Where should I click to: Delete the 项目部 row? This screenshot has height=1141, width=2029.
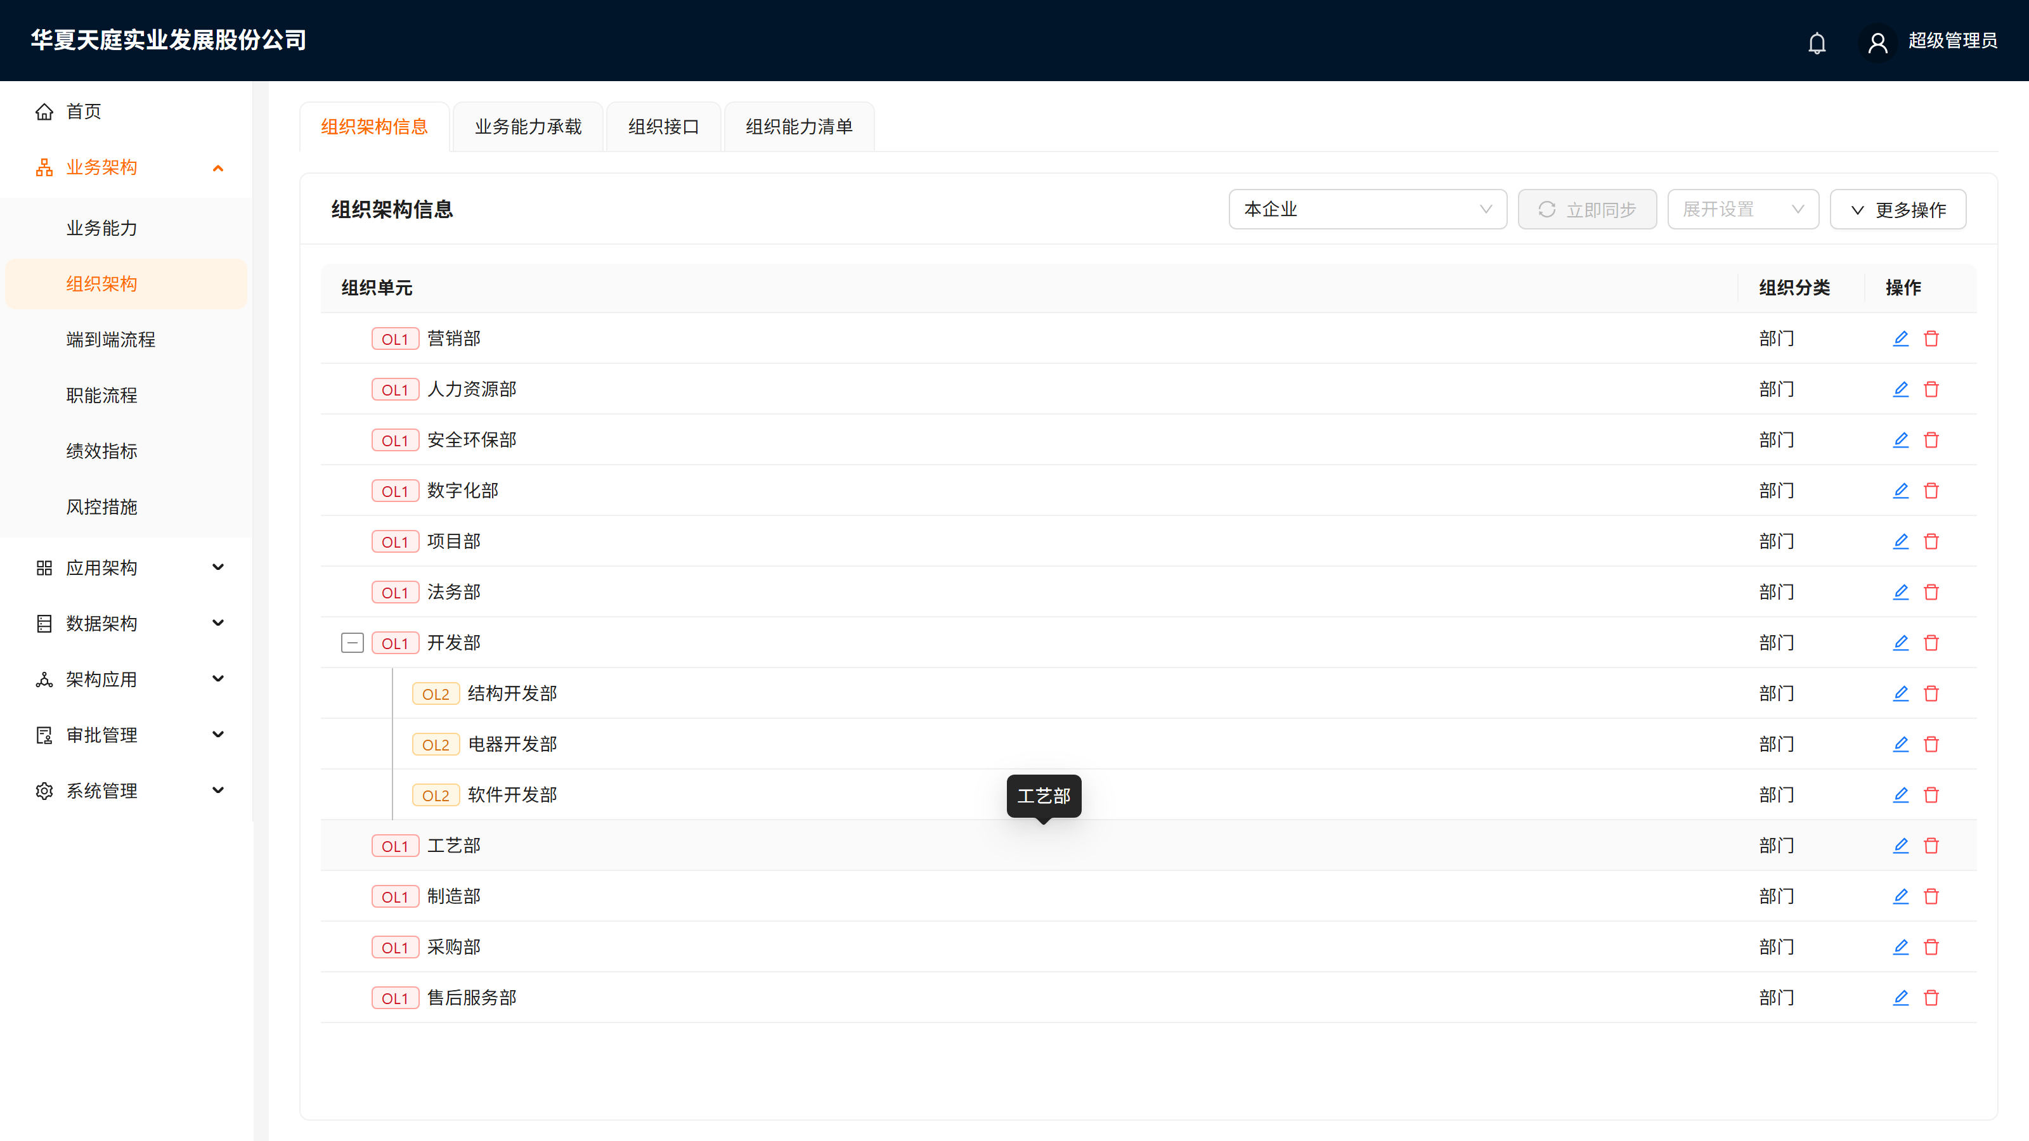coord(1931,541)
